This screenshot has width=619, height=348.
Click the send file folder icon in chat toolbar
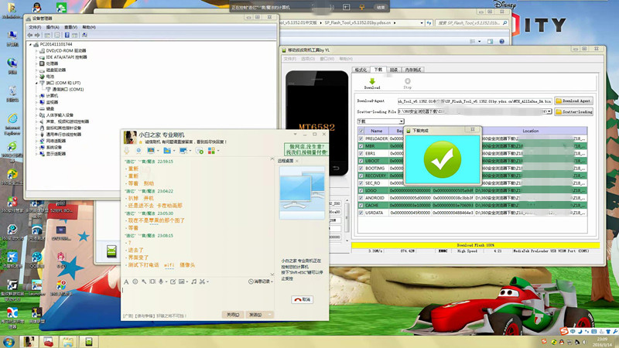(x=167, y=151)
